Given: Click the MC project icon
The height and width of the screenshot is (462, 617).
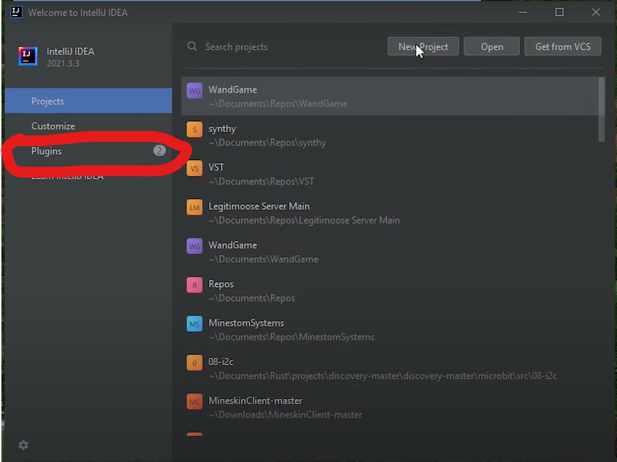Looking at the screenshot, I should pos(194,402).
